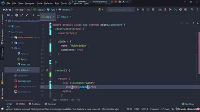Click the Debug bug icon in toolbar
Image resolution: width=200 pixels, height=112 pixels.
[143, 10]
